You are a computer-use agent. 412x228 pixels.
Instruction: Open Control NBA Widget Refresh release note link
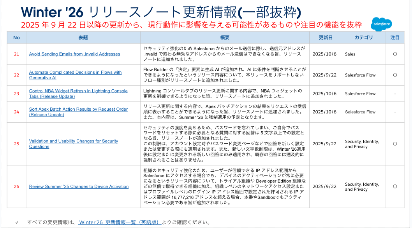click(78, 94)
